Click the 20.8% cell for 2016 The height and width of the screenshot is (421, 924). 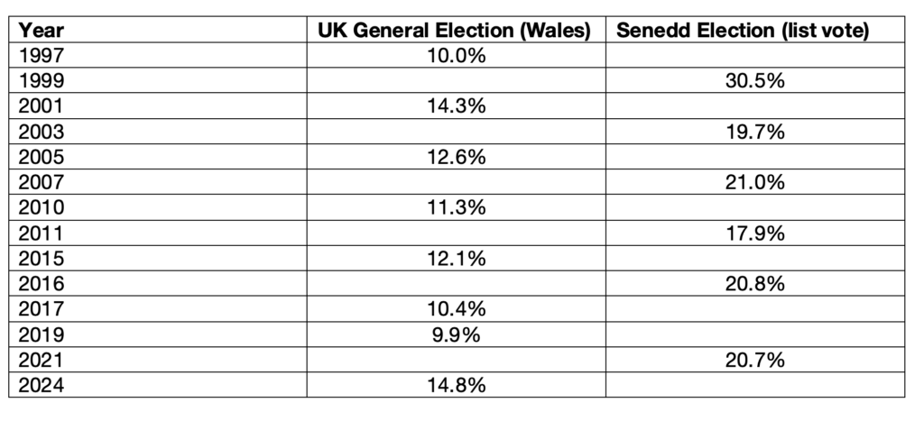coord(755,284)
